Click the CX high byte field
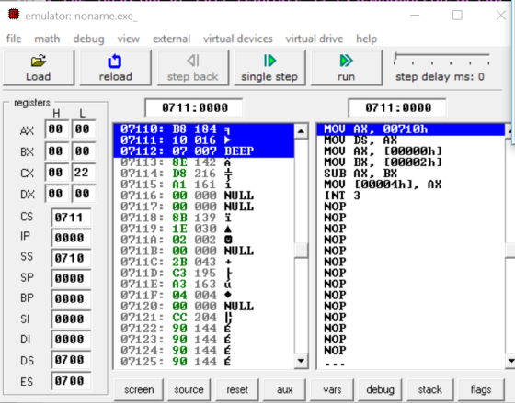Screen dimensions: 515x403 56,173
